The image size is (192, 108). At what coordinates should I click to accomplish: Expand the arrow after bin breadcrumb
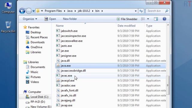click(102, 11)
